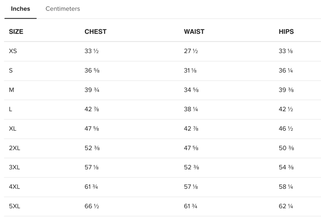Select the 5XL size row label
Viewport: 321px width, 222px height.
tap(14, 206)
